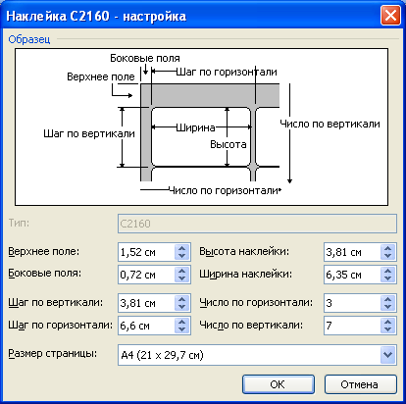Increase Шаг по вертикали with up arrow
This screenshot has height=404, width=406.
point(181,299)
